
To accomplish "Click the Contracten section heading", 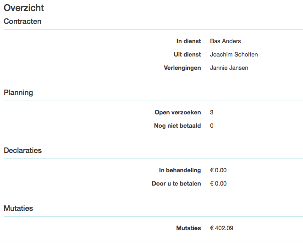I will click(22, 21).
